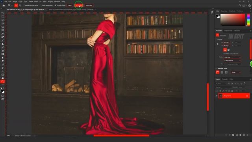Viewport: 252px width, 142px height.
Task: Set canvas to landscape orientation
Action: pyautogui.click(x=228, y=50)
